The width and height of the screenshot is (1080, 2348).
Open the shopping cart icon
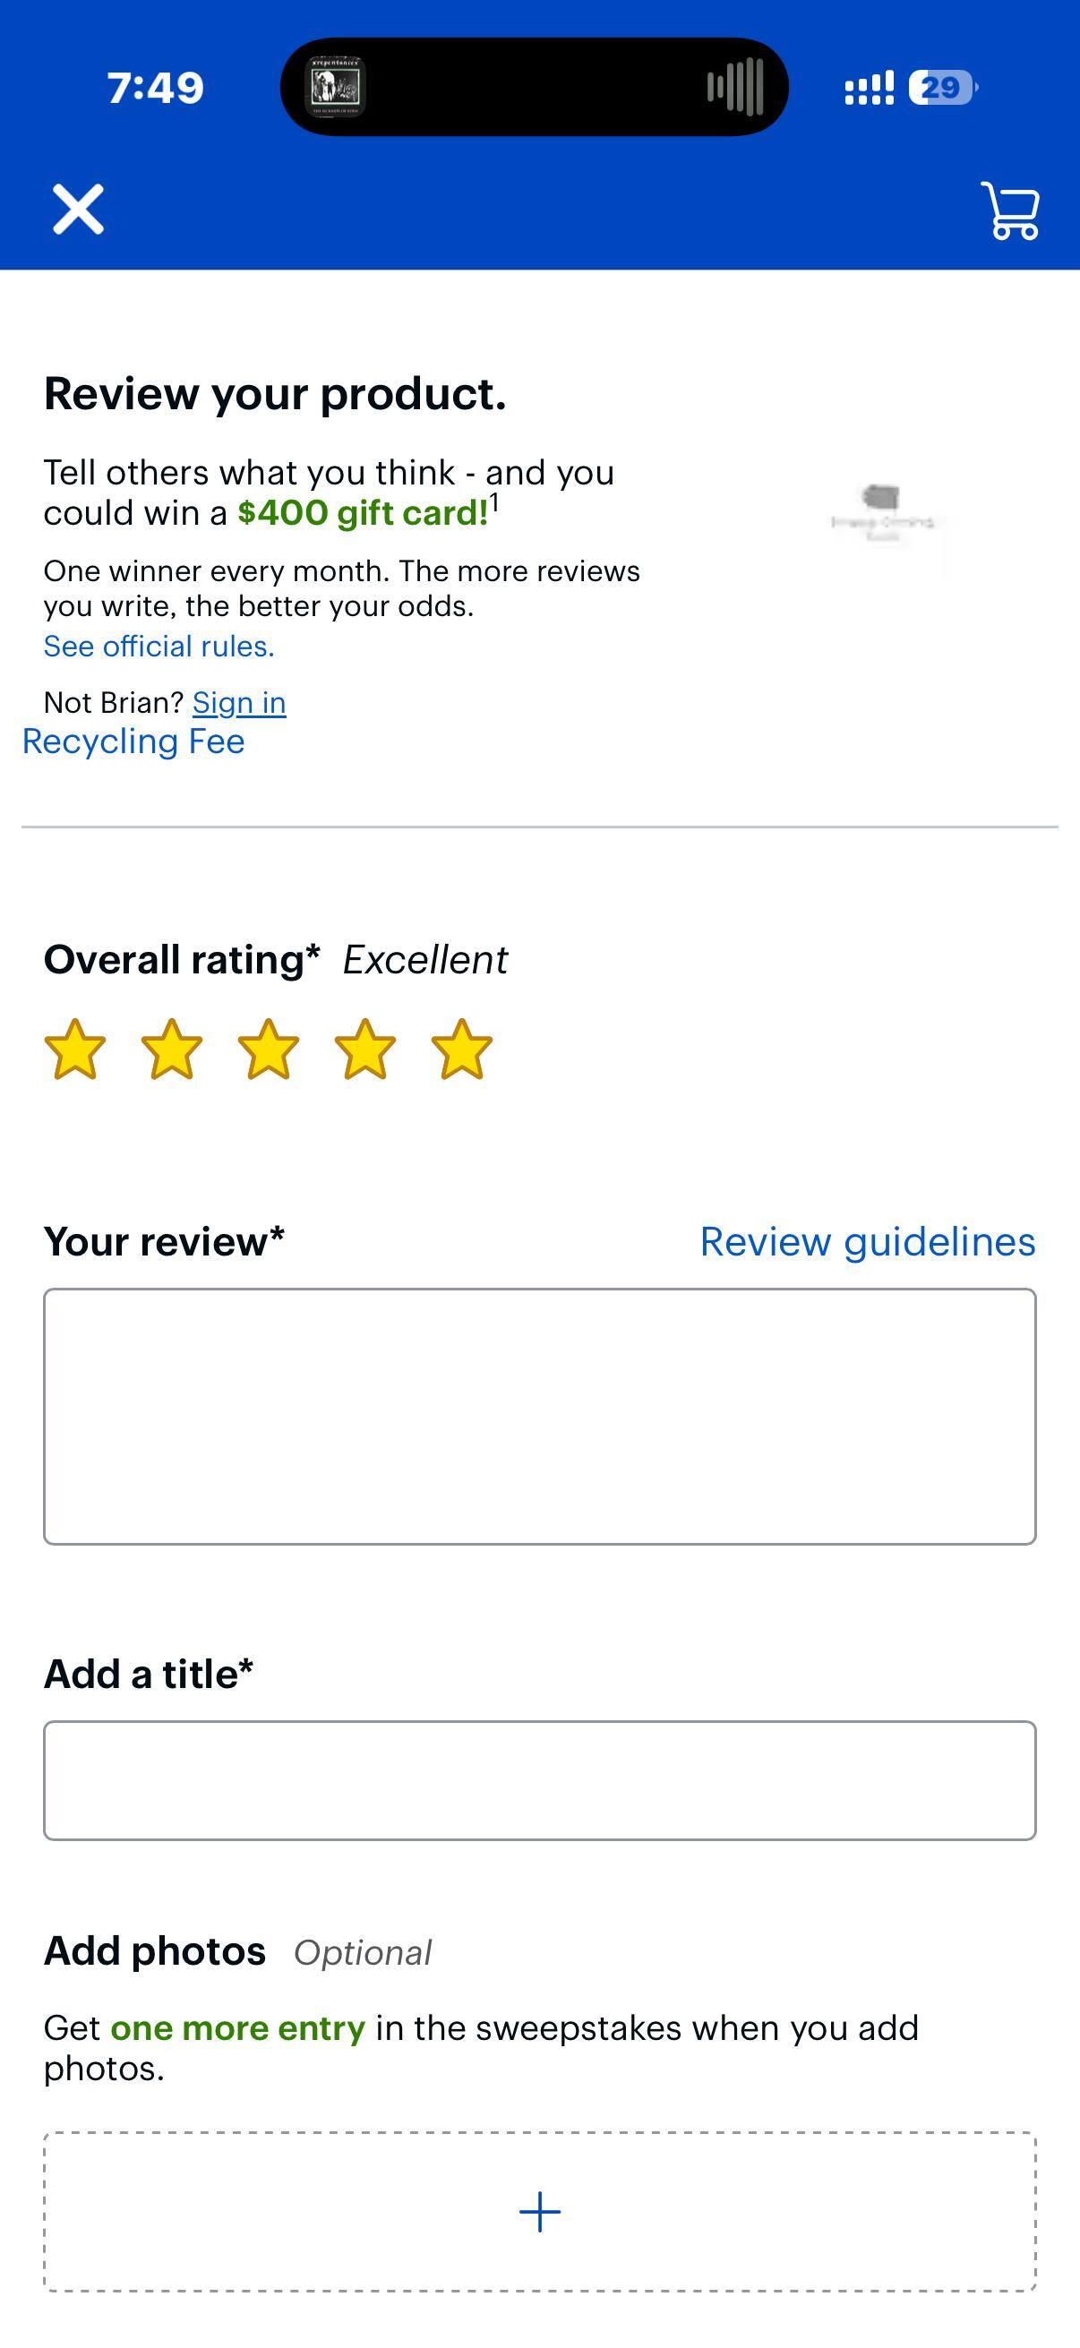point(1010,211)
